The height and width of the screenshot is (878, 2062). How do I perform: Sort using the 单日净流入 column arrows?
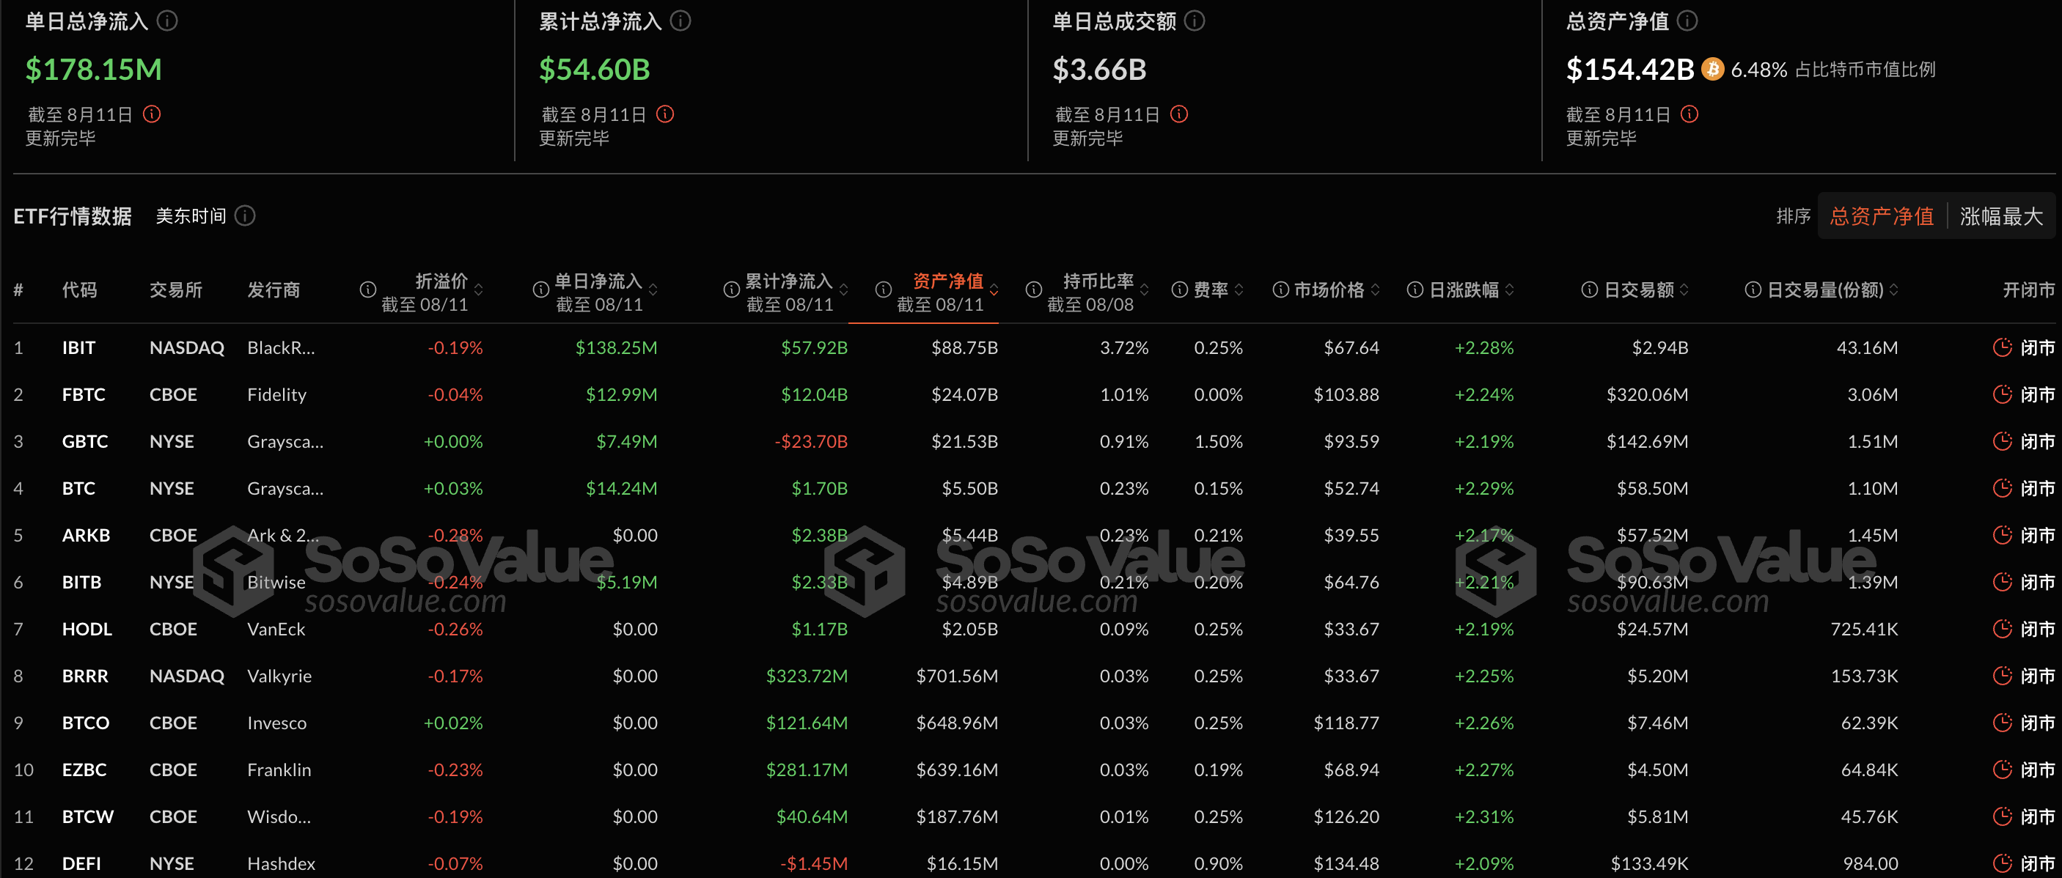point(653,289)
